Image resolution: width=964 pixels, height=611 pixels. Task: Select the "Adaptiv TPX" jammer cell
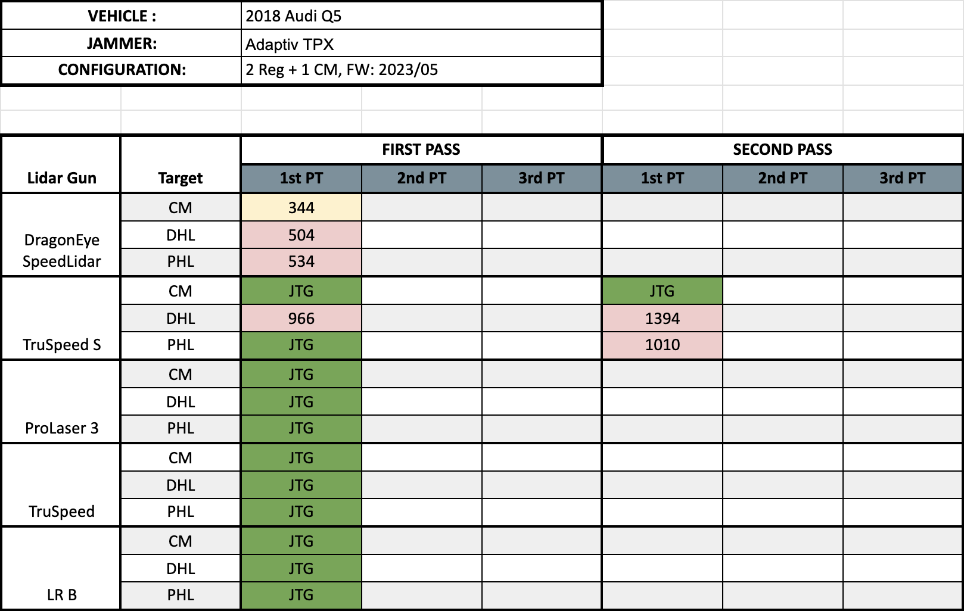point(421,44)
